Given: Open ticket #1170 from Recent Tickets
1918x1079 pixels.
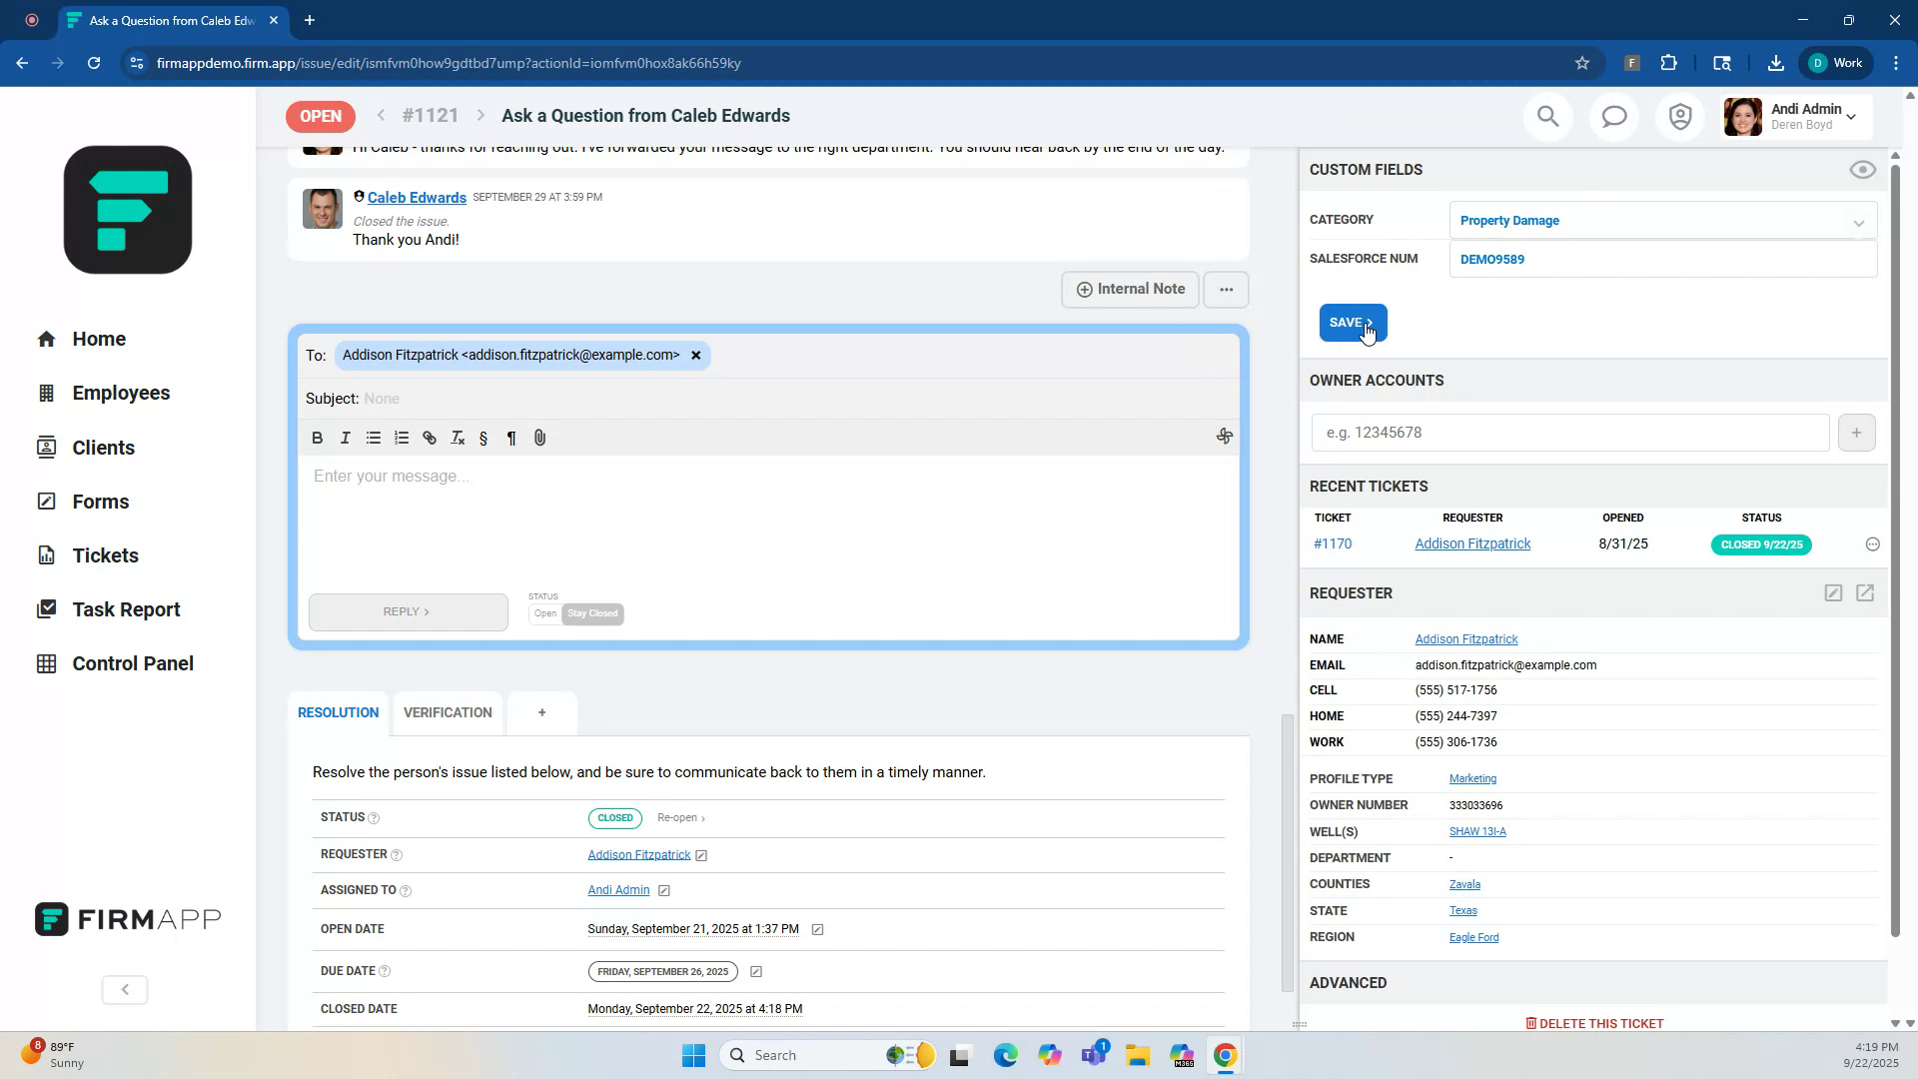Looking at the screenshot, I should 1332,543.
